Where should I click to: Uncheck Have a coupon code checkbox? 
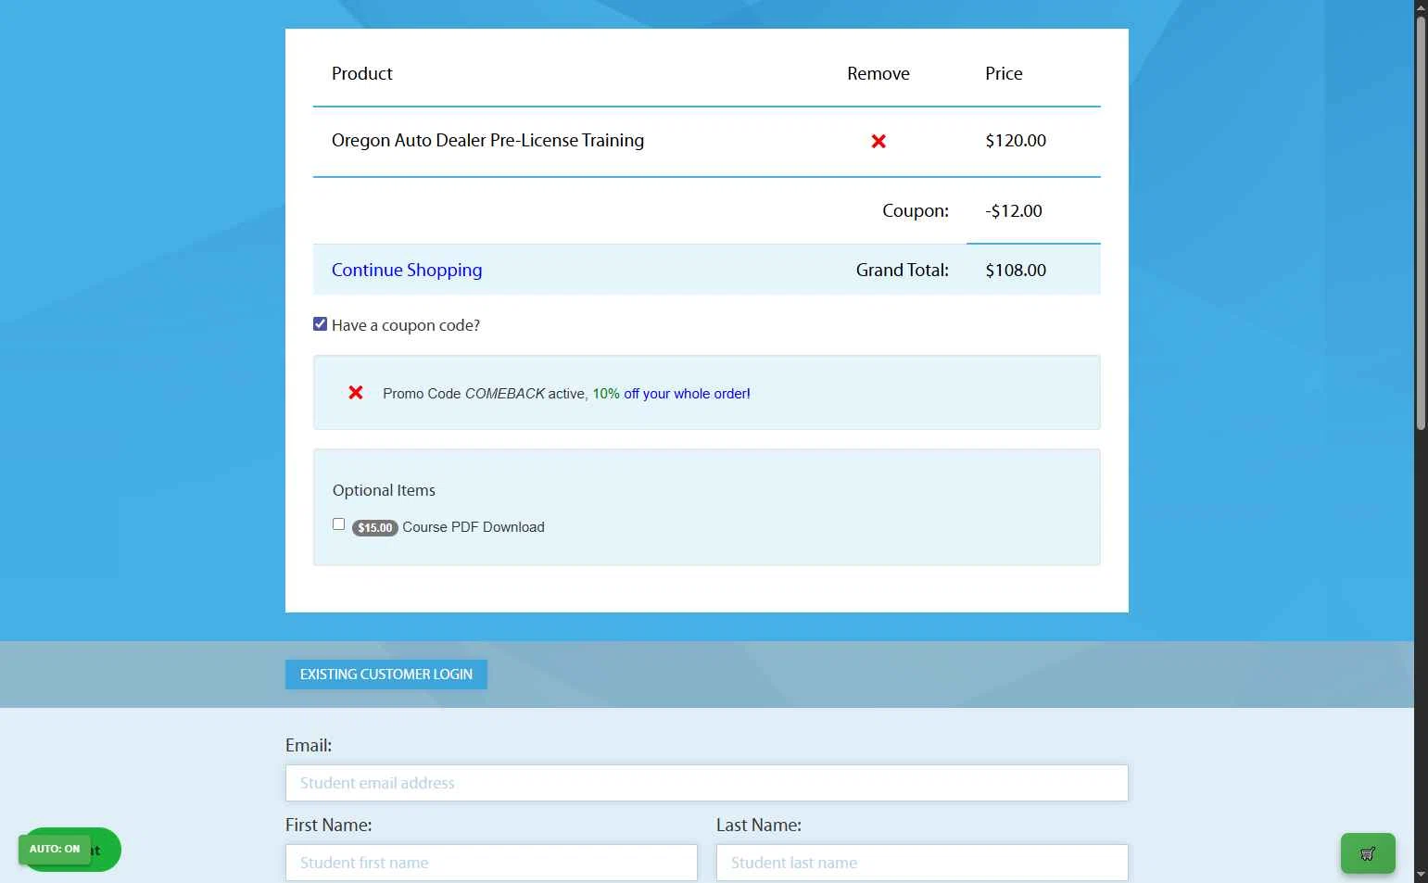click(x=321, y=323)
